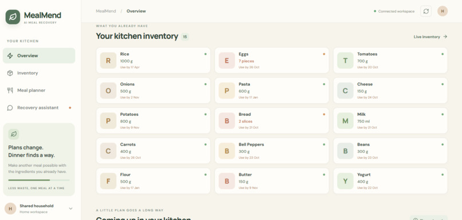Screen dimensions: 462x220
Task: Click the Tomatoes T tile icon
Action: [x=345, y=61]
